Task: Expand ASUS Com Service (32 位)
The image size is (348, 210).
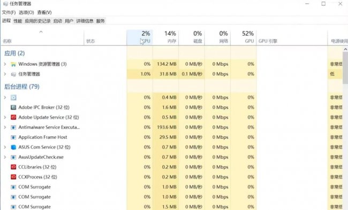Action: click(x=5, y=147)
